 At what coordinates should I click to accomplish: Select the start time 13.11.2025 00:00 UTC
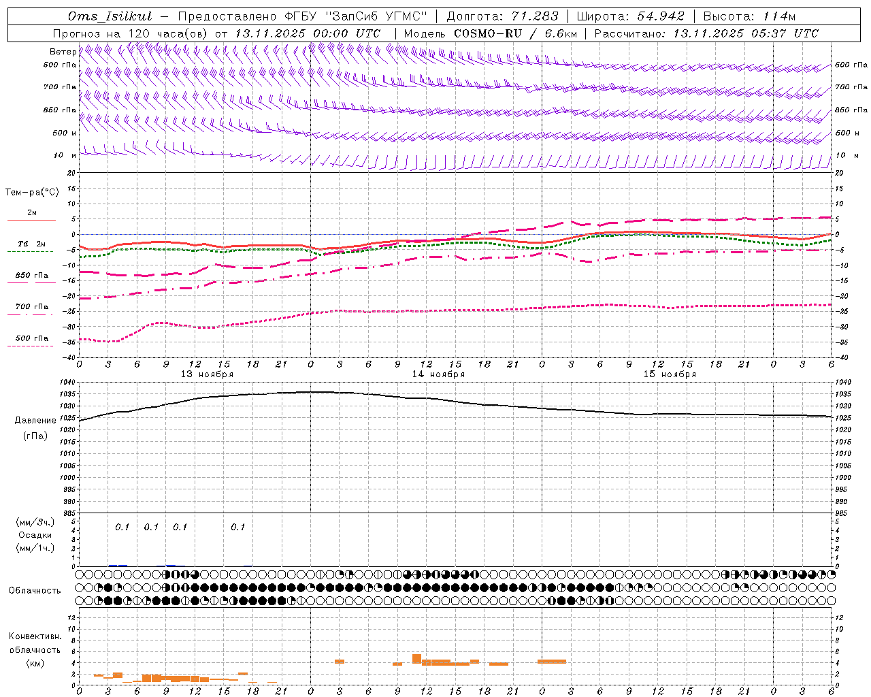coord(308,33)
